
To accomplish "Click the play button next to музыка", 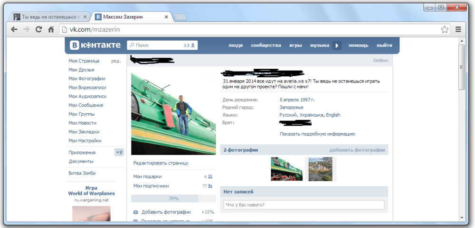I will tap(337, 46).
